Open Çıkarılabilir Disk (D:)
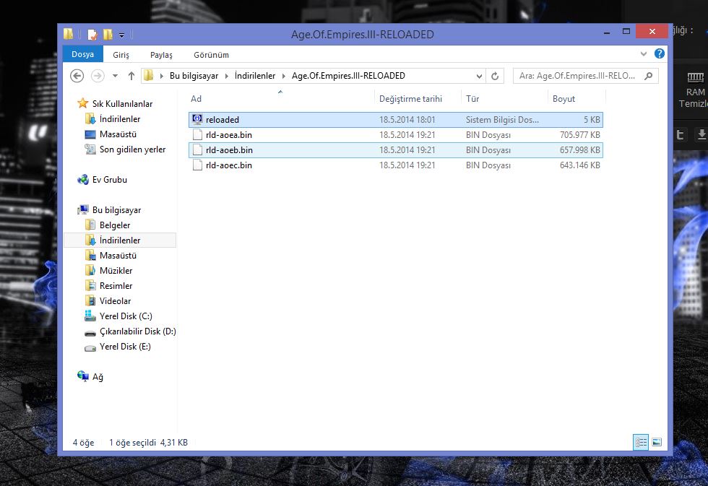Image resolution: width=708 pixels, height=486 pixels. 138,331
